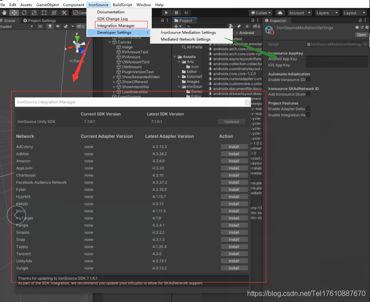This screenshot has height=302, width=370.
Task: Pause the game playback
Action: pos(176,13)
